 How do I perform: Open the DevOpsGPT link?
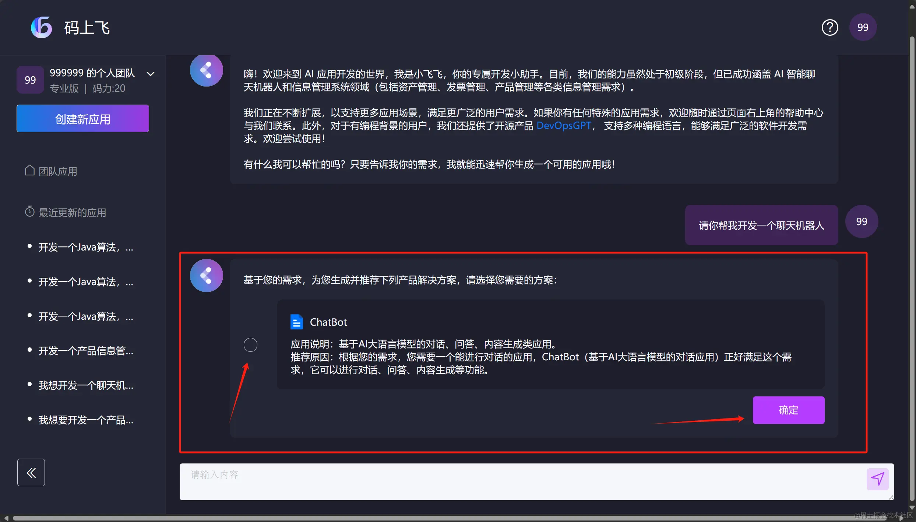point(563,126)
